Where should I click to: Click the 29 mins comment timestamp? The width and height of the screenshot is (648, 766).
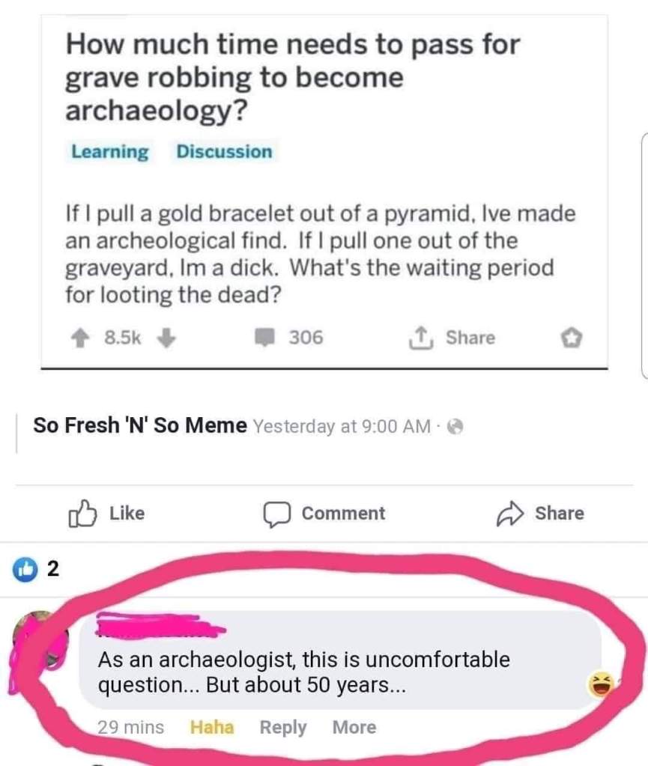(130, 727)
